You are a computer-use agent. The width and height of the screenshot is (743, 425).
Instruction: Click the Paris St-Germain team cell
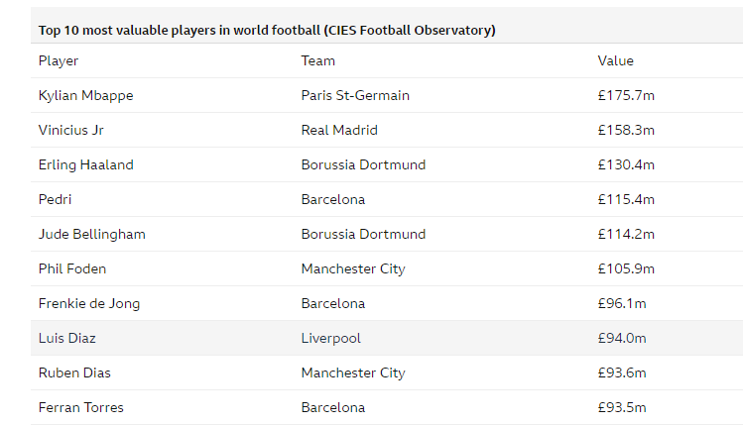[355, 95]
